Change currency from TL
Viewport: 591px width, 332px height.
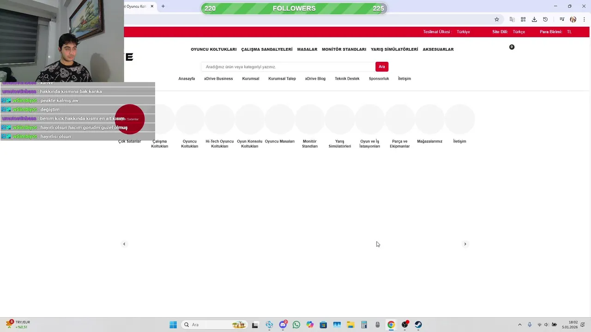[569, 32]
